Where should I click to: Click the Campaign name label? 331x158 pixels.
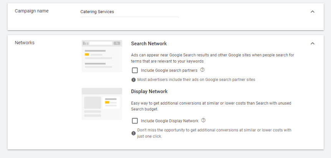[x=32, y=11]
